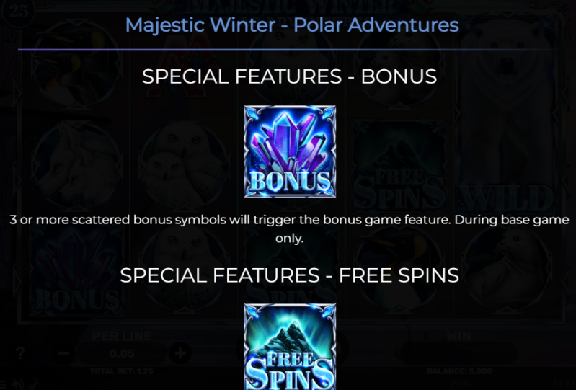Image resolution: width=576 pixels, height=390 pixels.
Task: Open the hamburger menu icon at bottom left
Action: tap(4, 384)
